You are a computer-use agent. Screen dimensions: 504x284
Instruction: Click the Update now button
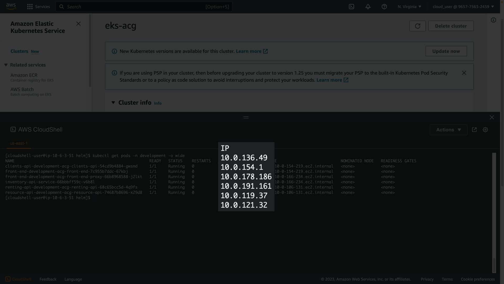coord(446,51)
